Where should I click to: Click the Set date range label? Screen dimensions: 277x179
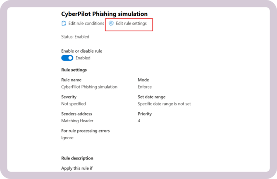(x=152, y=97)
